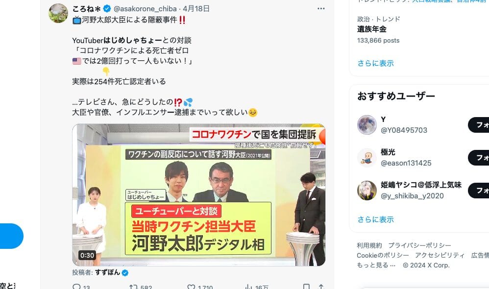This screenshot has width=489, height=289.
Task: Open the view count analytics icon
Action: (248, 287)
